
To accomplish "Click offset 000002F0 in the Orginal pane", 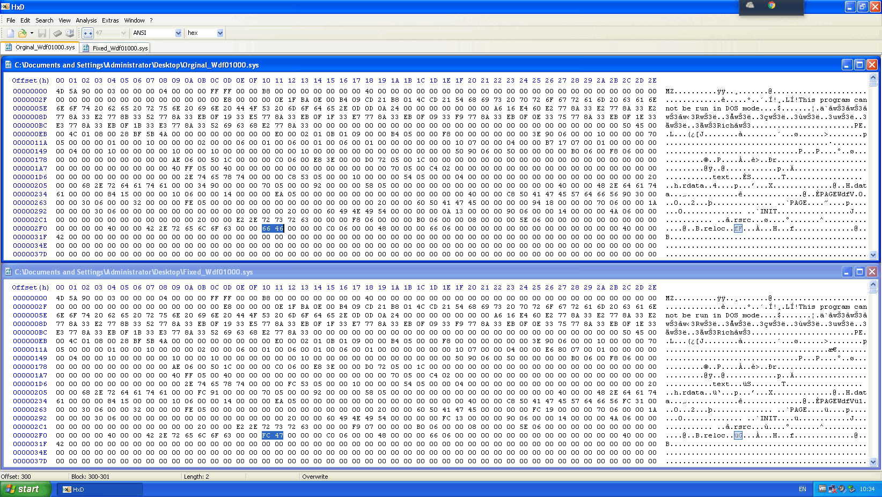I will 30,228.
